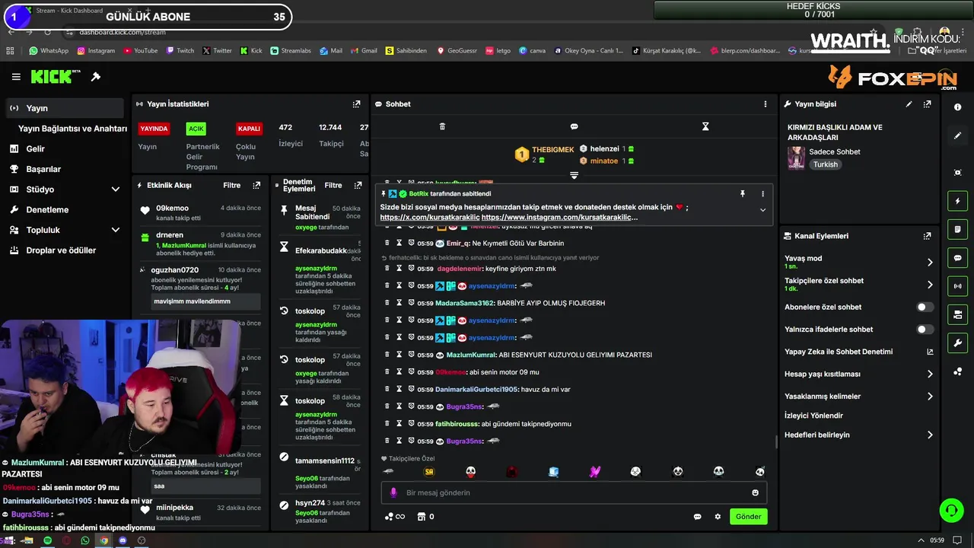
Task: Select the pink butterfly emote
Action: (x=594, y=472)
